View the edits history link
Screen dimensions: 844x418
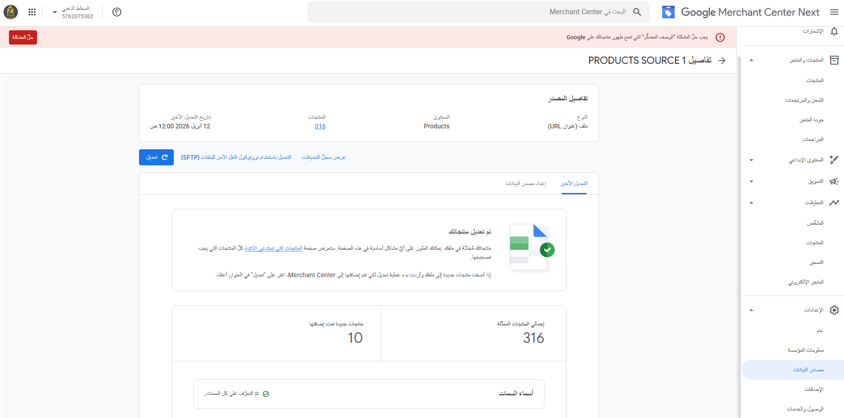(x=324, y=157)
